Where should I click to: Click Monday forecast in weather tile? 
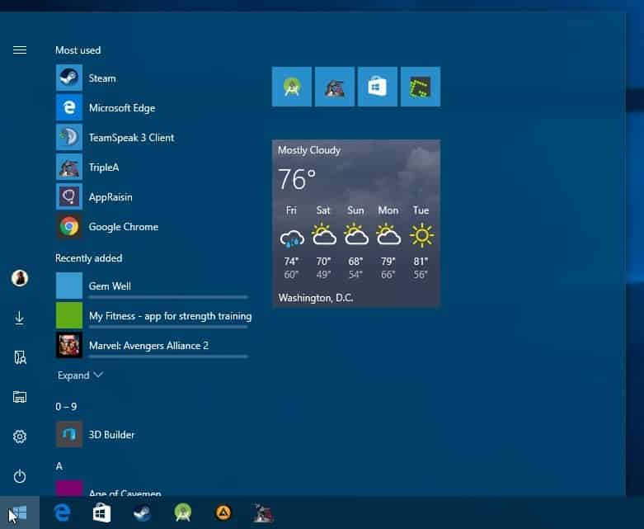[388, 242]
